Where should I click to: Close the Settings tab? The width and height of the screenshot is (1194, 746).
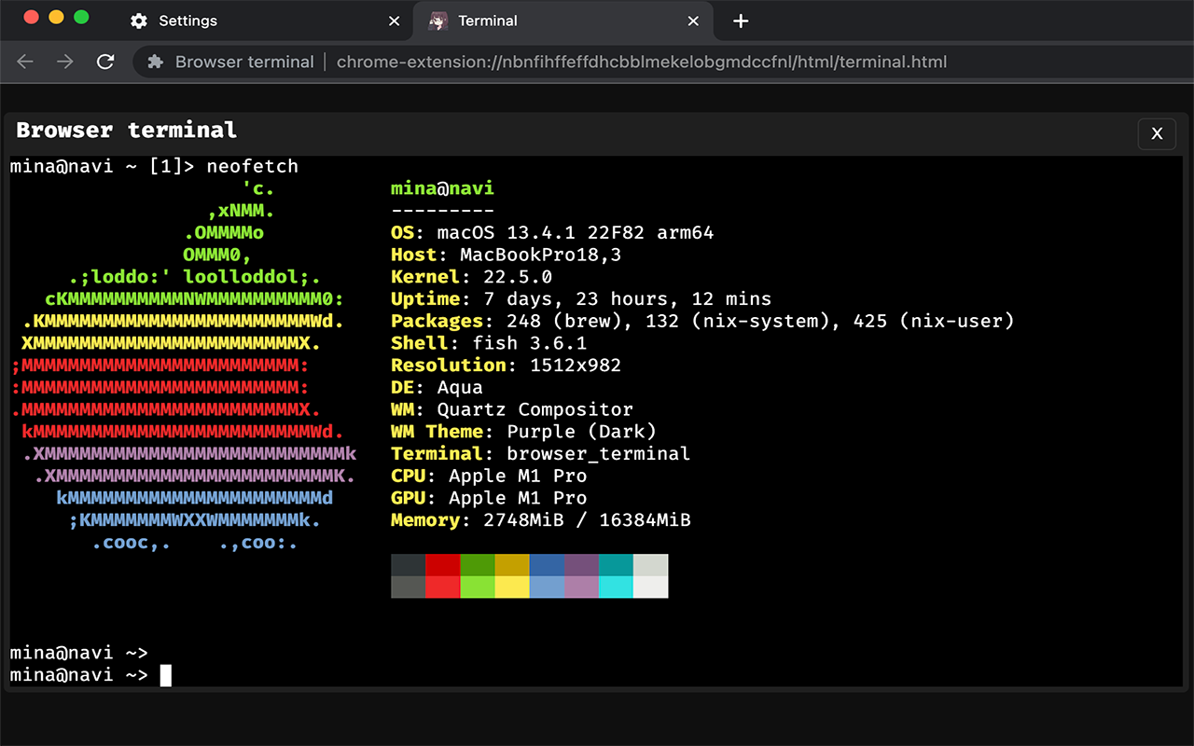393,21
